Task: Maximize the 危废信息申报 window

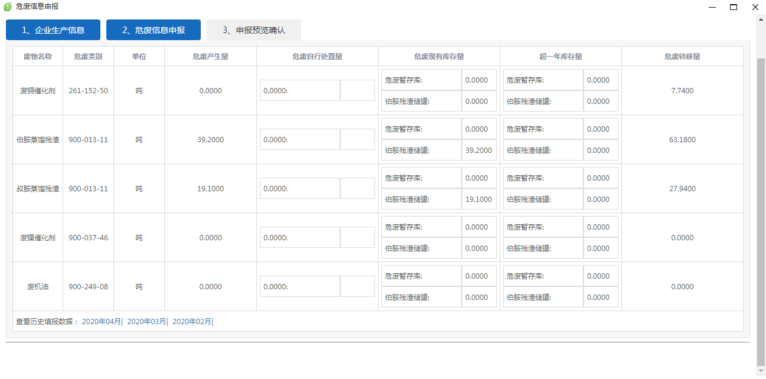Action: 734,7
